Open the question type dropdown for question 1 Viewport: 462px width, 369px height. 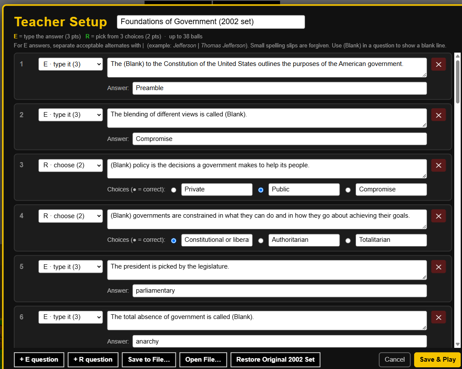(70, 64)
